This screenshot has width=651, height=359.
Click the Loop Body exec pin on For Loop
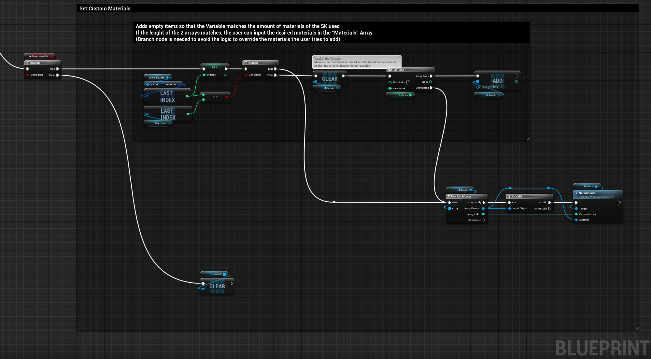(x=431, y=76)
